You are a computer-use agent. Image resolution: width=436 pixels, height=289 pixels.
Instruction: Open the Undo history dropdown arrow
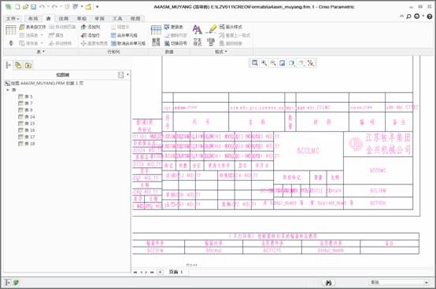(x=48, y=6)
